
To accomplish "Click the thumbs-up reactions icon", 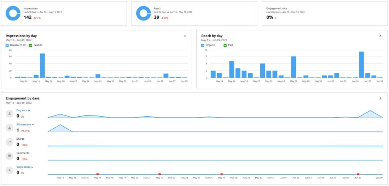I will coord(10,128).
